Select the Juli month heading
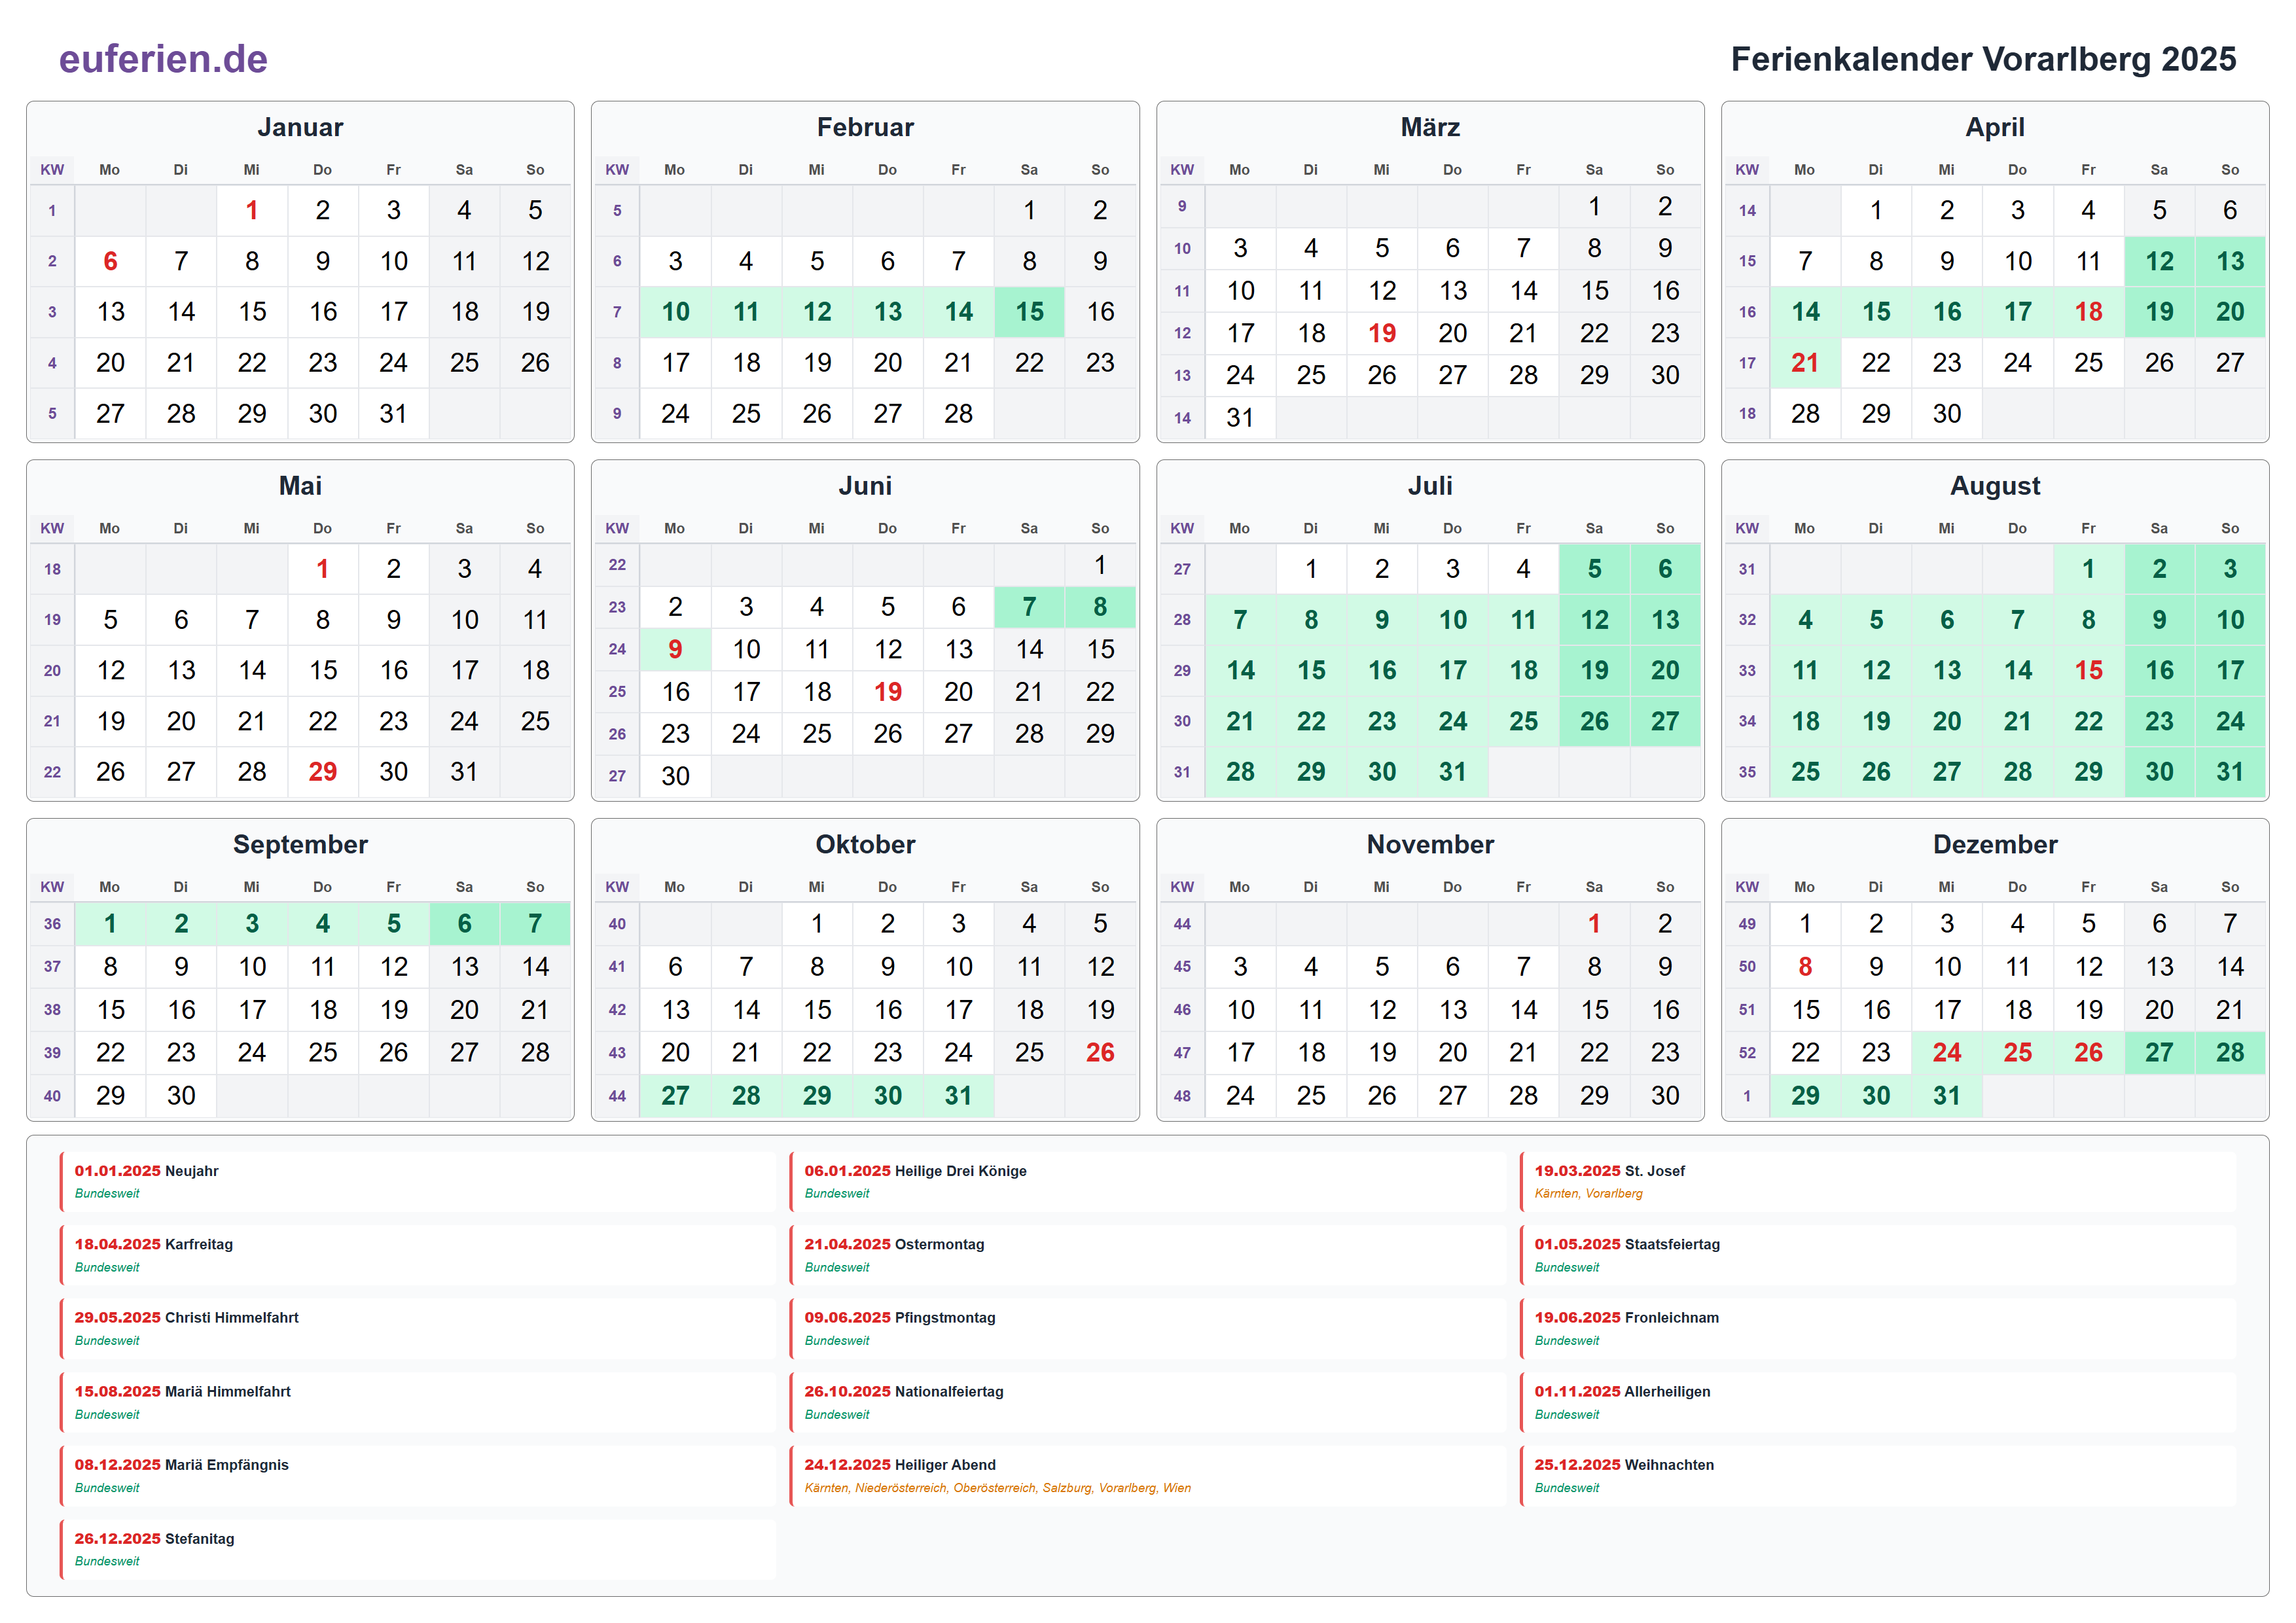This screenshot has width=2296, height=1623. tap(1430, 486)
